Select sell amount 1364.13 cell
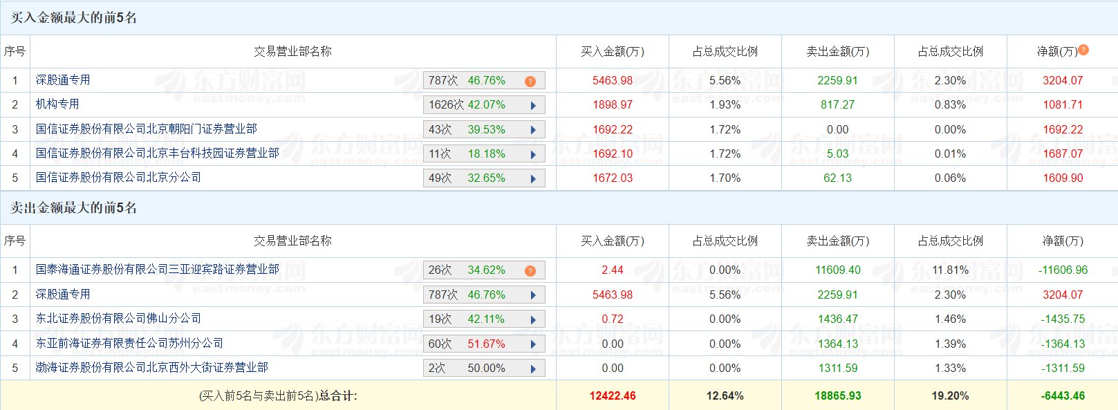The image size is (1118, 410). coord(838,344)
